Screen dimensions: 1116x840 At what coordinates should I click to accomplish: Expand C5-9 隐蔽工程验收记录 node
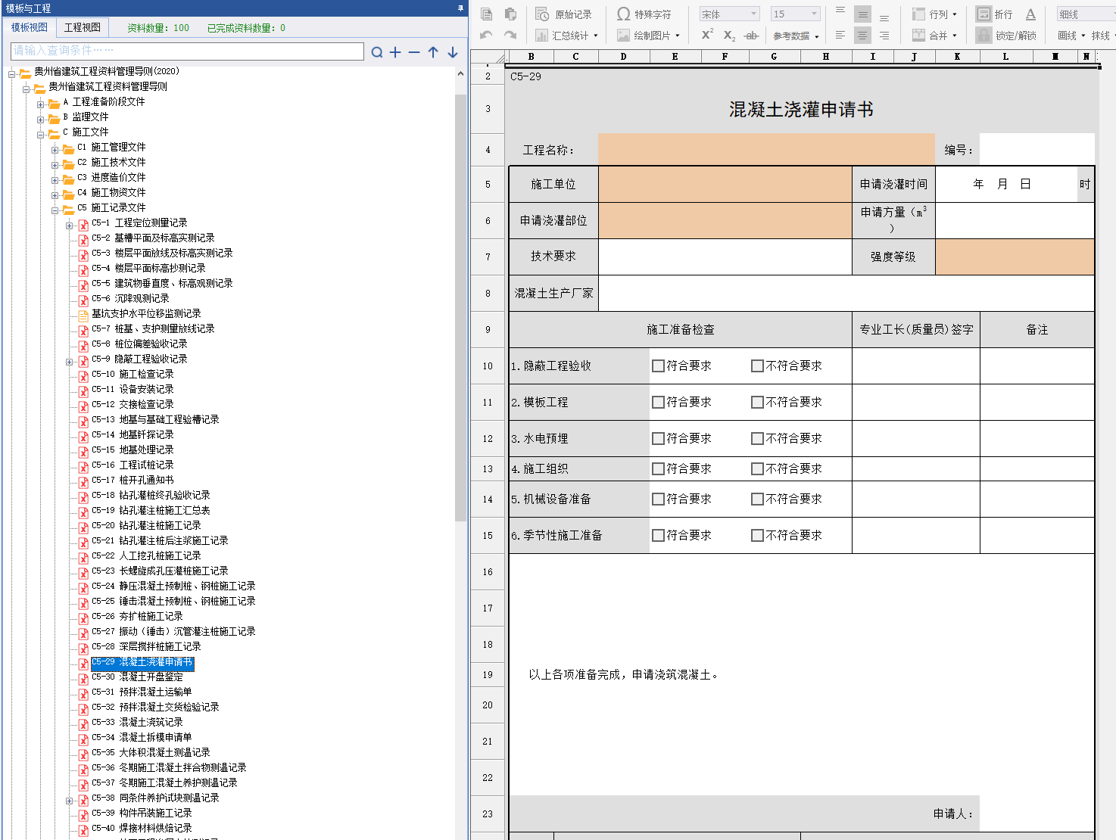(x=70, y=361)
